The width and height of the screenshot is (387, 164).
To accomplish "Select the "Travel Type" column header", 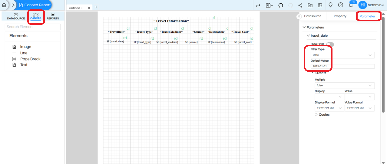I will (x=144, y=32).
